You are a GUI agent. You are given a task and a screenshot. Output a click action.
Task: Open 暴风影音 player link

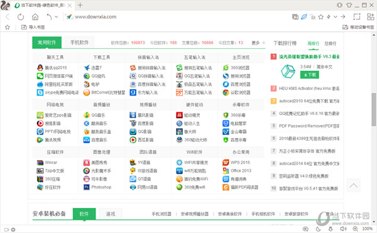(146, 115)
